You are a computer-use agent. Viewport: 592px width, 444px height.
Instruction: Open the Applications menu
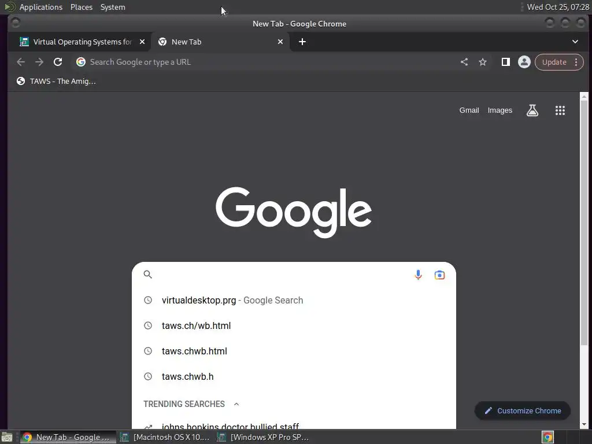[x=41, y=7]
